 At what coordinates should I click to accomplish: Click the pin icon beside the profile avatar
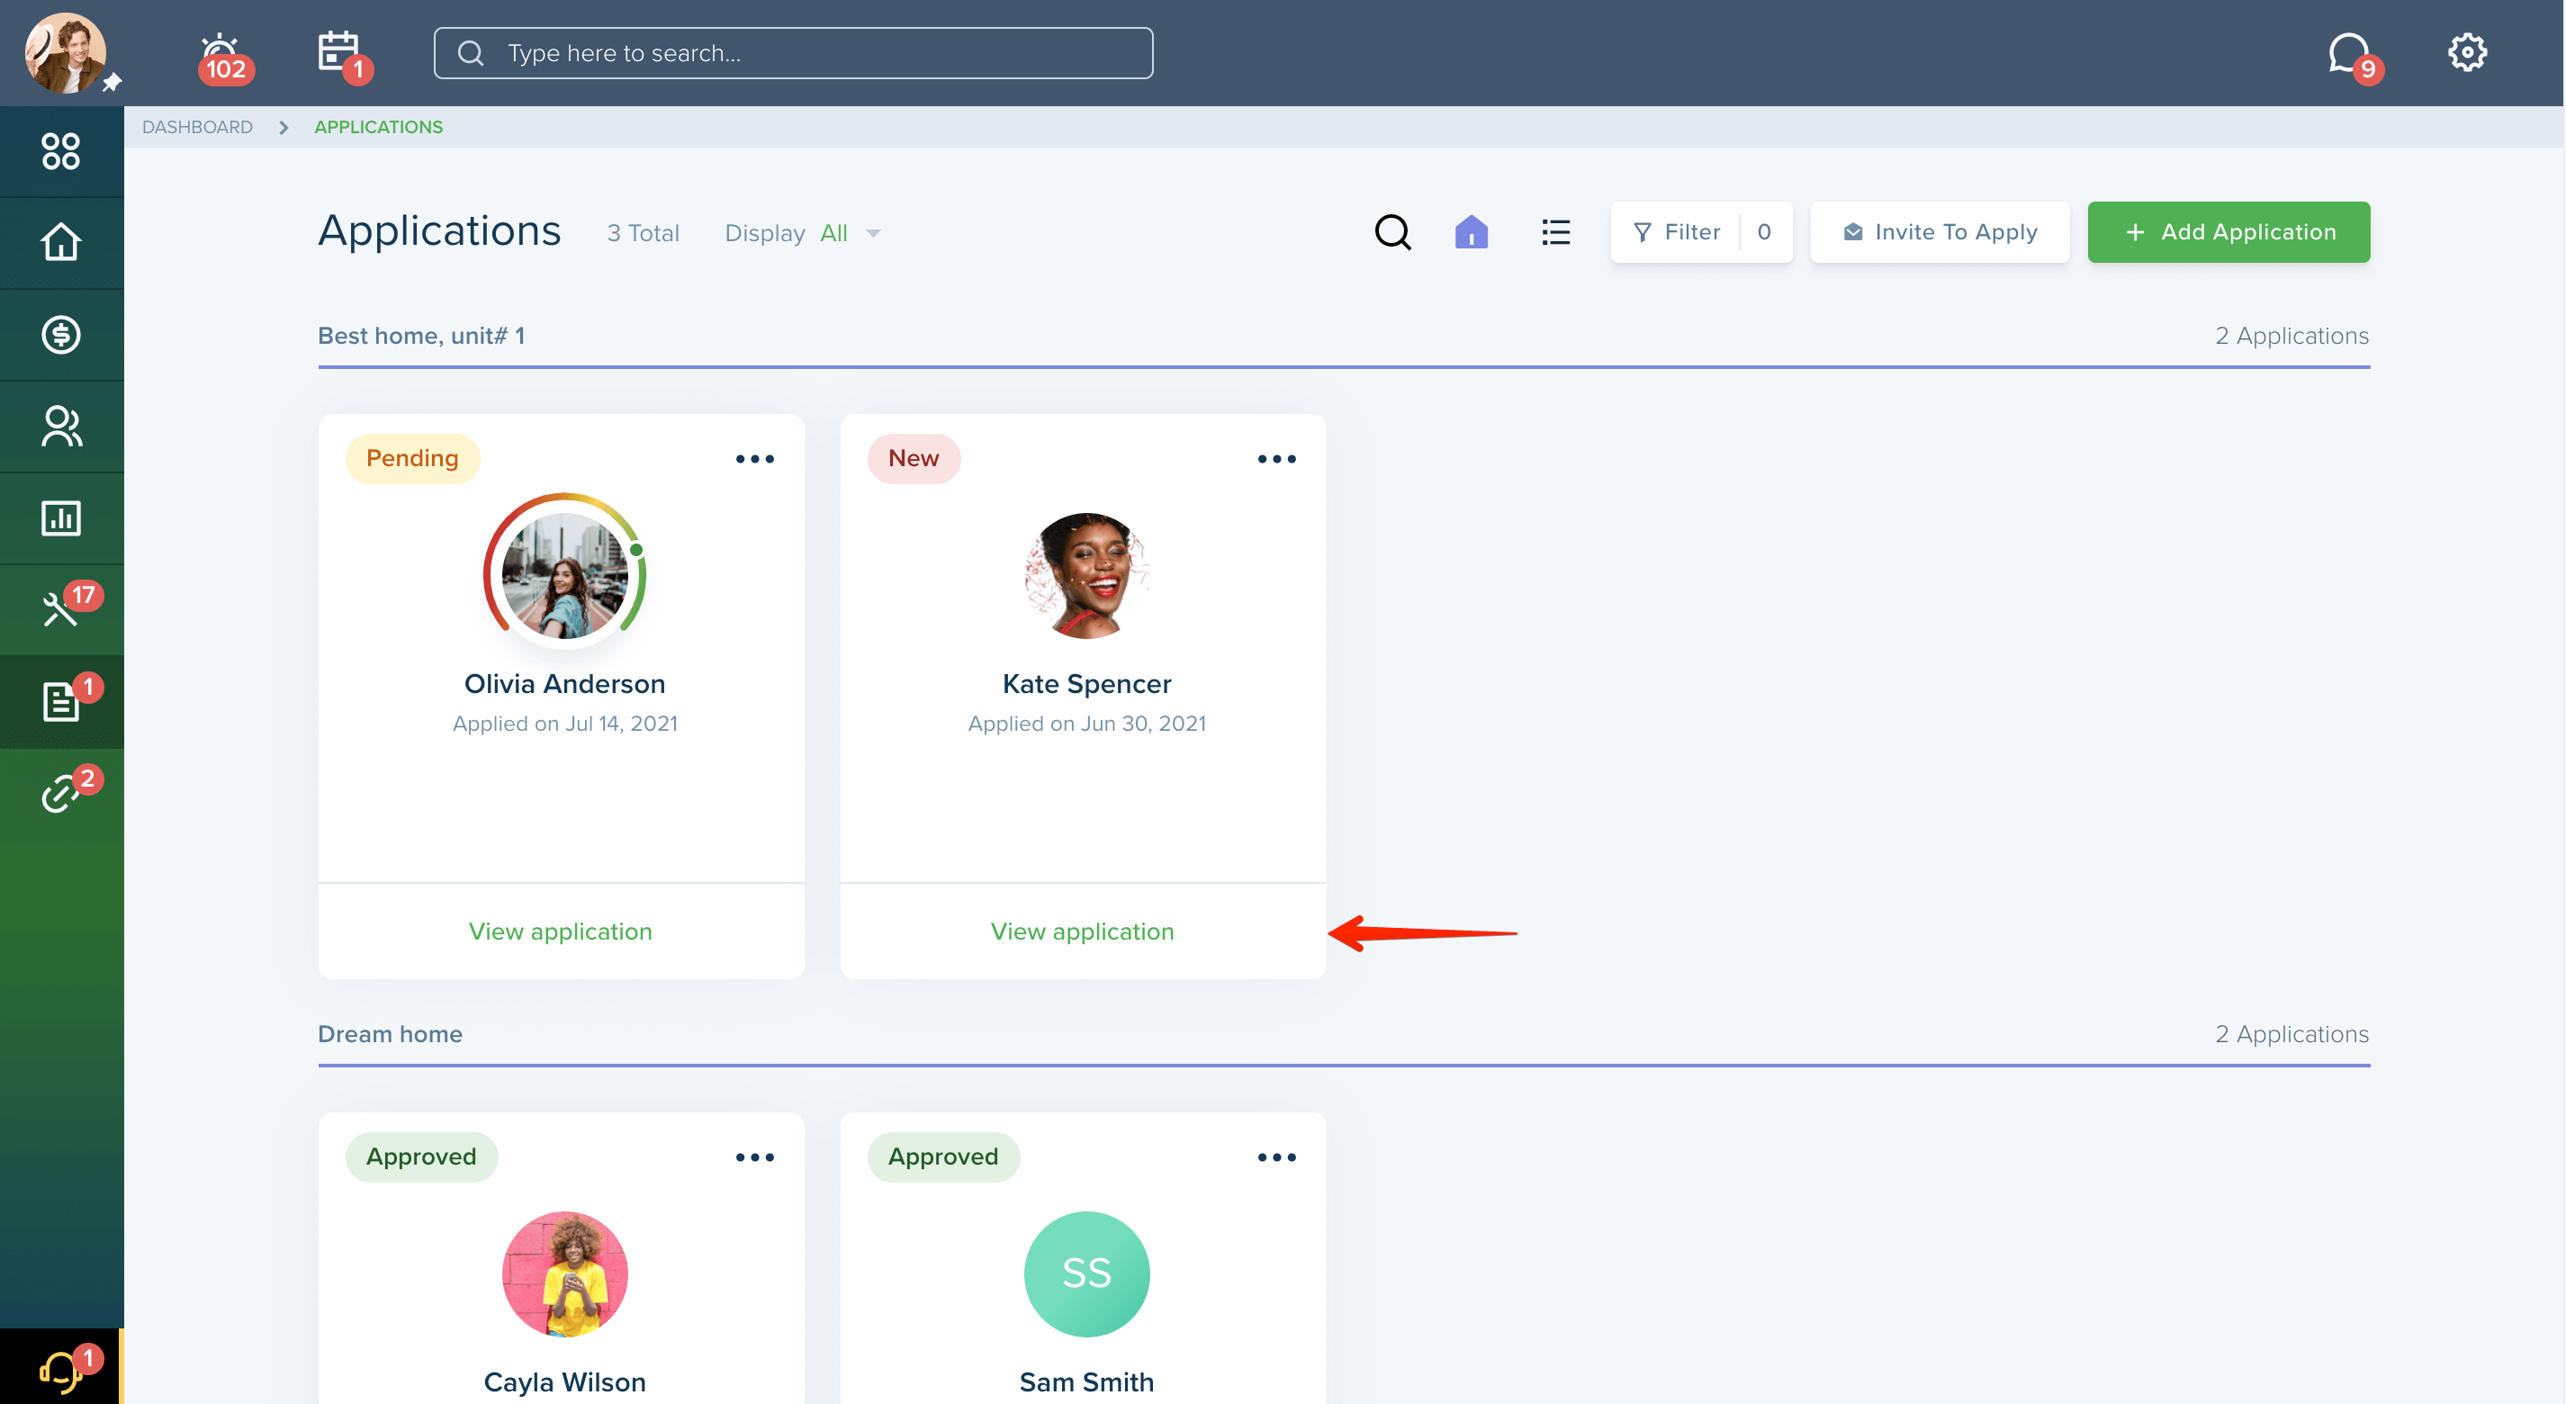(x=113, y=83)
